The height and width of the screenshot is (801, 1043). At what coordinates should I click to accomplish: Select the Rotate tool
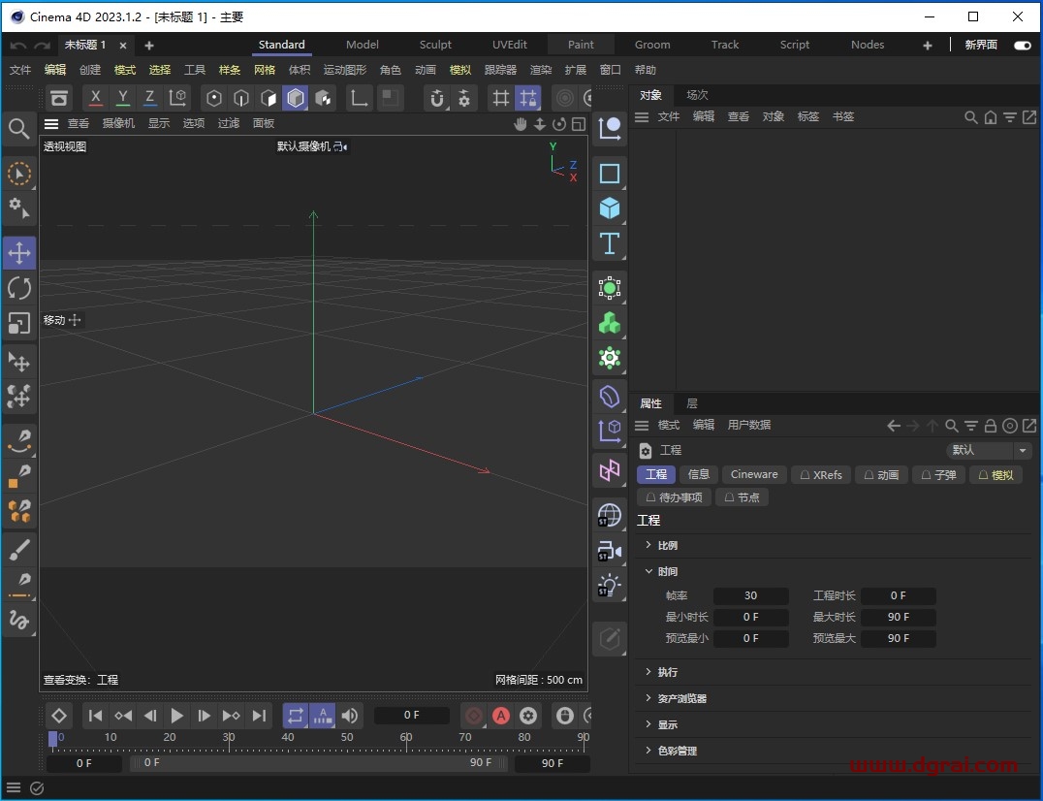point(19,288)
